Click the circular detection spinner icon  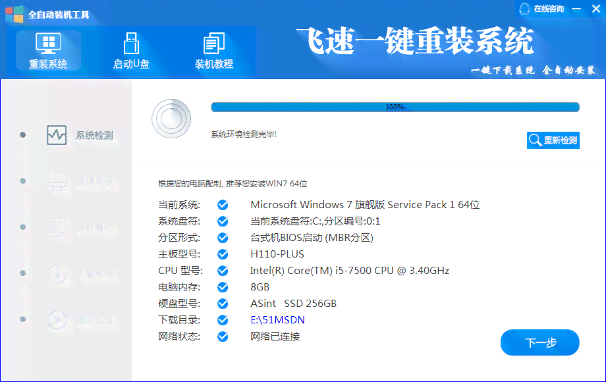tap(171, 119)
